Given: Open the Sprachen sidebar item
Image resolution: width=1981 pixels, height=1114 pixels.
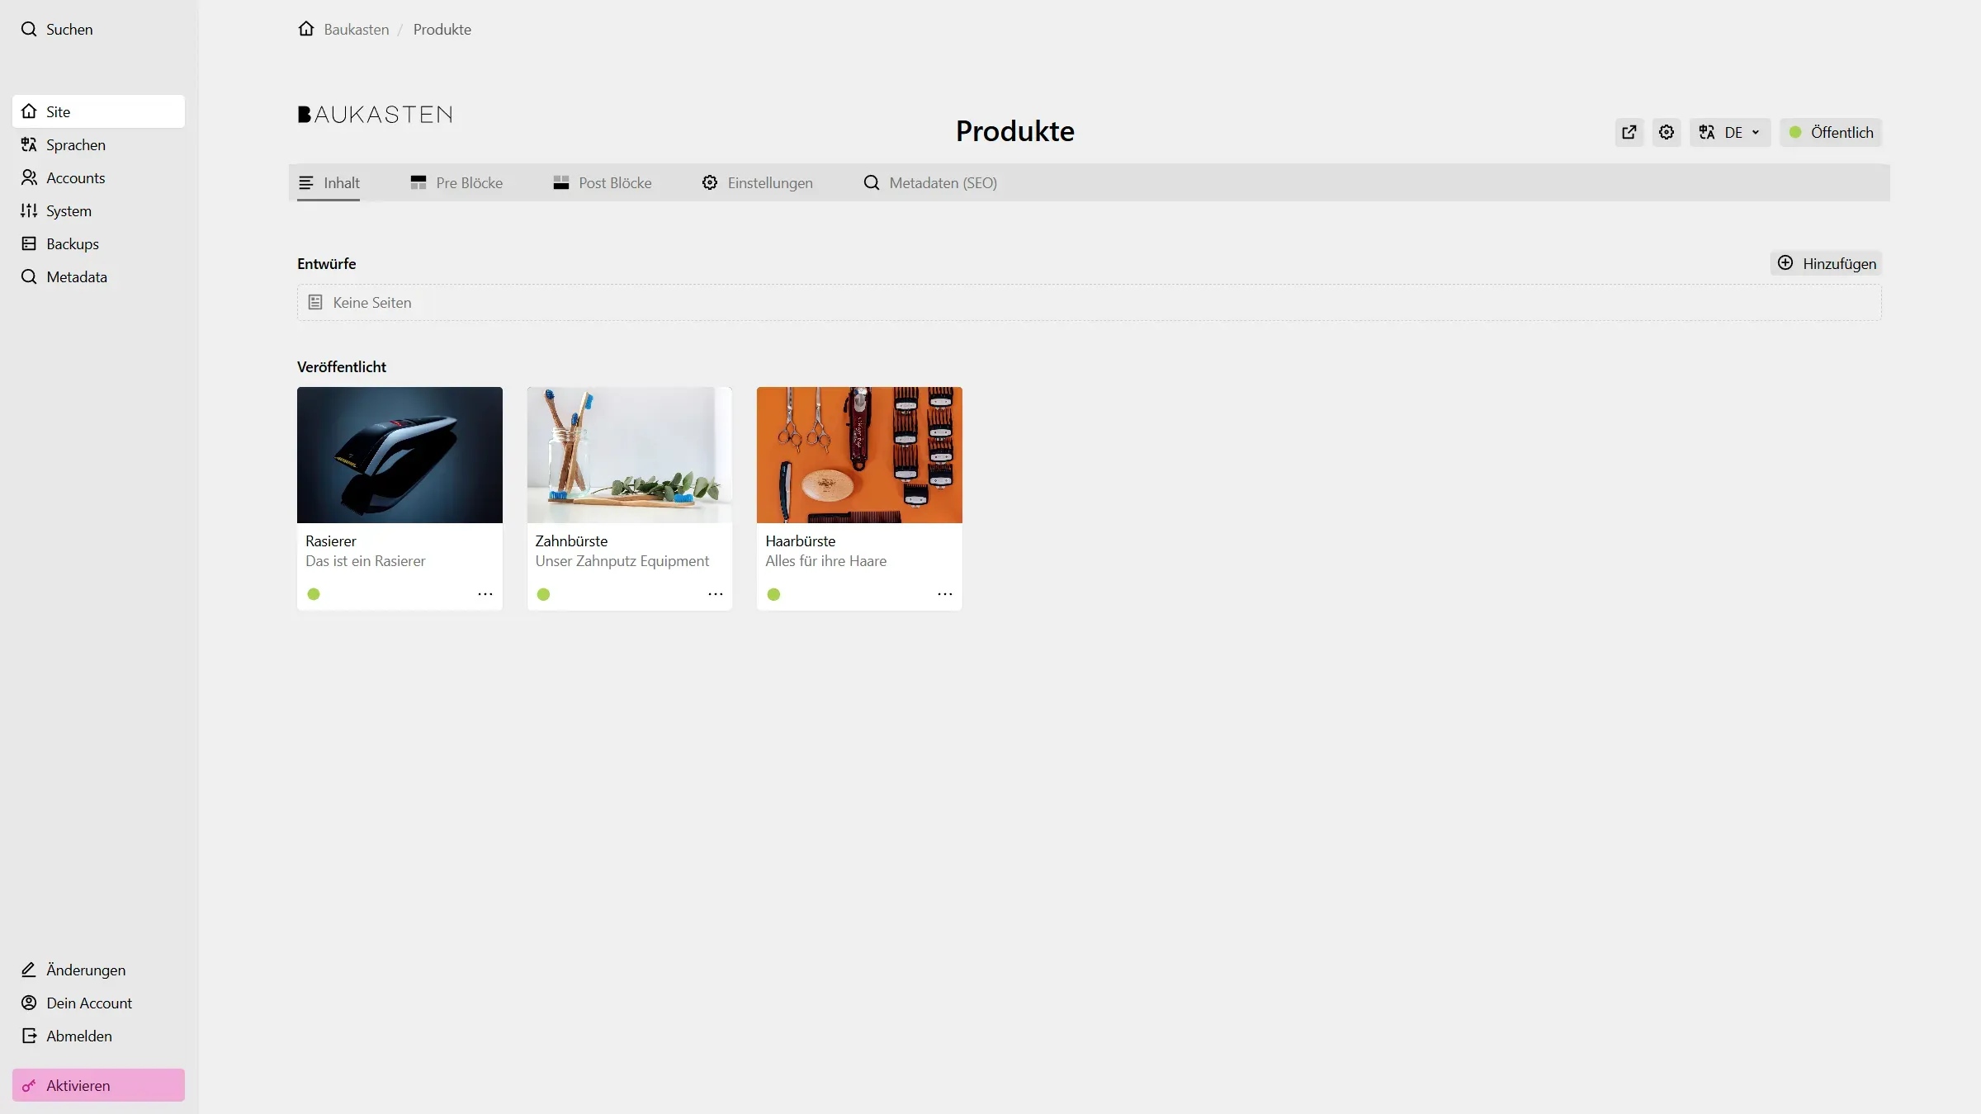Looking at the screenshot, I should (x=75, y=144).
